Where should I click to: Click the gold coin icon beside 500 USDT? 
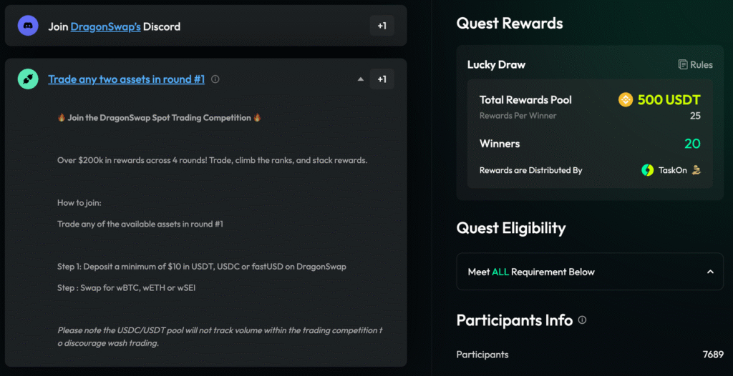click(626, 99)
